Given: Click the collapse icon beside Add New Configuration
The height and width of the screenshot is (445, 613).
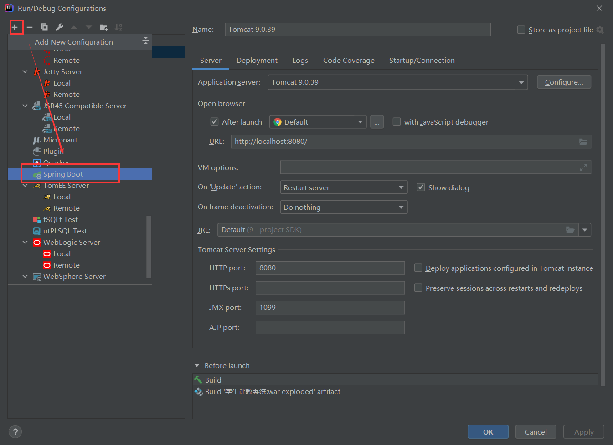Looking at the screenshot, I should tap(146, 40).
